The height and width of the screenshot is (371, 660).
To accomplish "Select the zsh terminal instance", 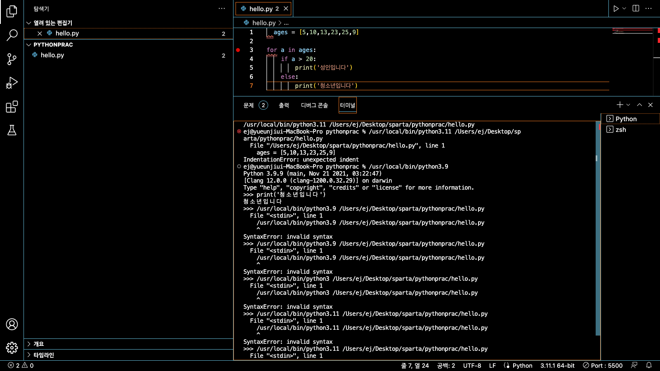I will (630, 129).
